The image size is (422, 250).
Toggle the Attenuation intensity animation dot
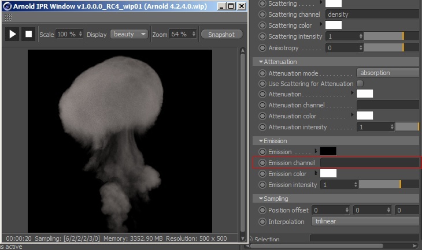(x=262, y=127)
